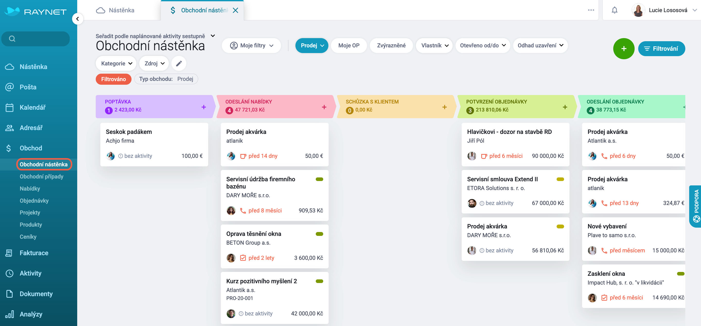Open Obchodní případy in sidebar
701x326 pixels.
point(41,176)
